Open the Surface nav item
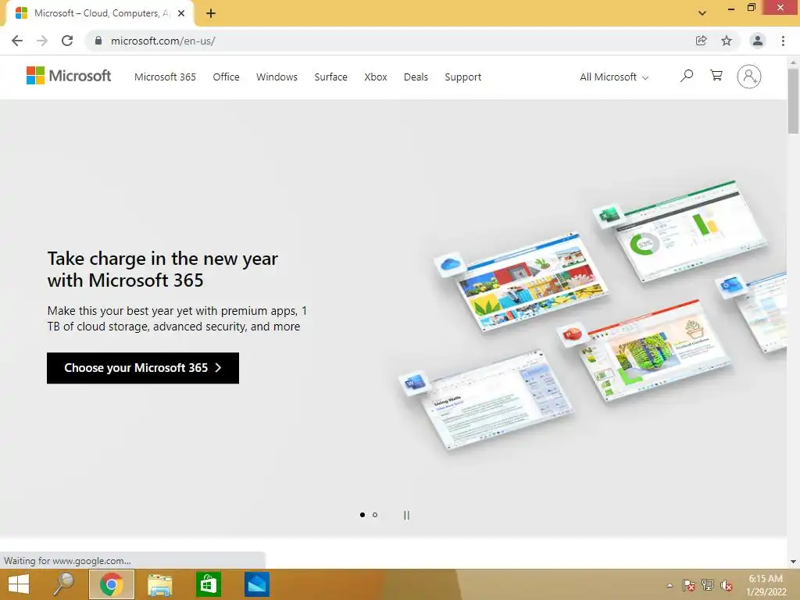The width and height of the screenshot is (800, 600). point(330,77)
